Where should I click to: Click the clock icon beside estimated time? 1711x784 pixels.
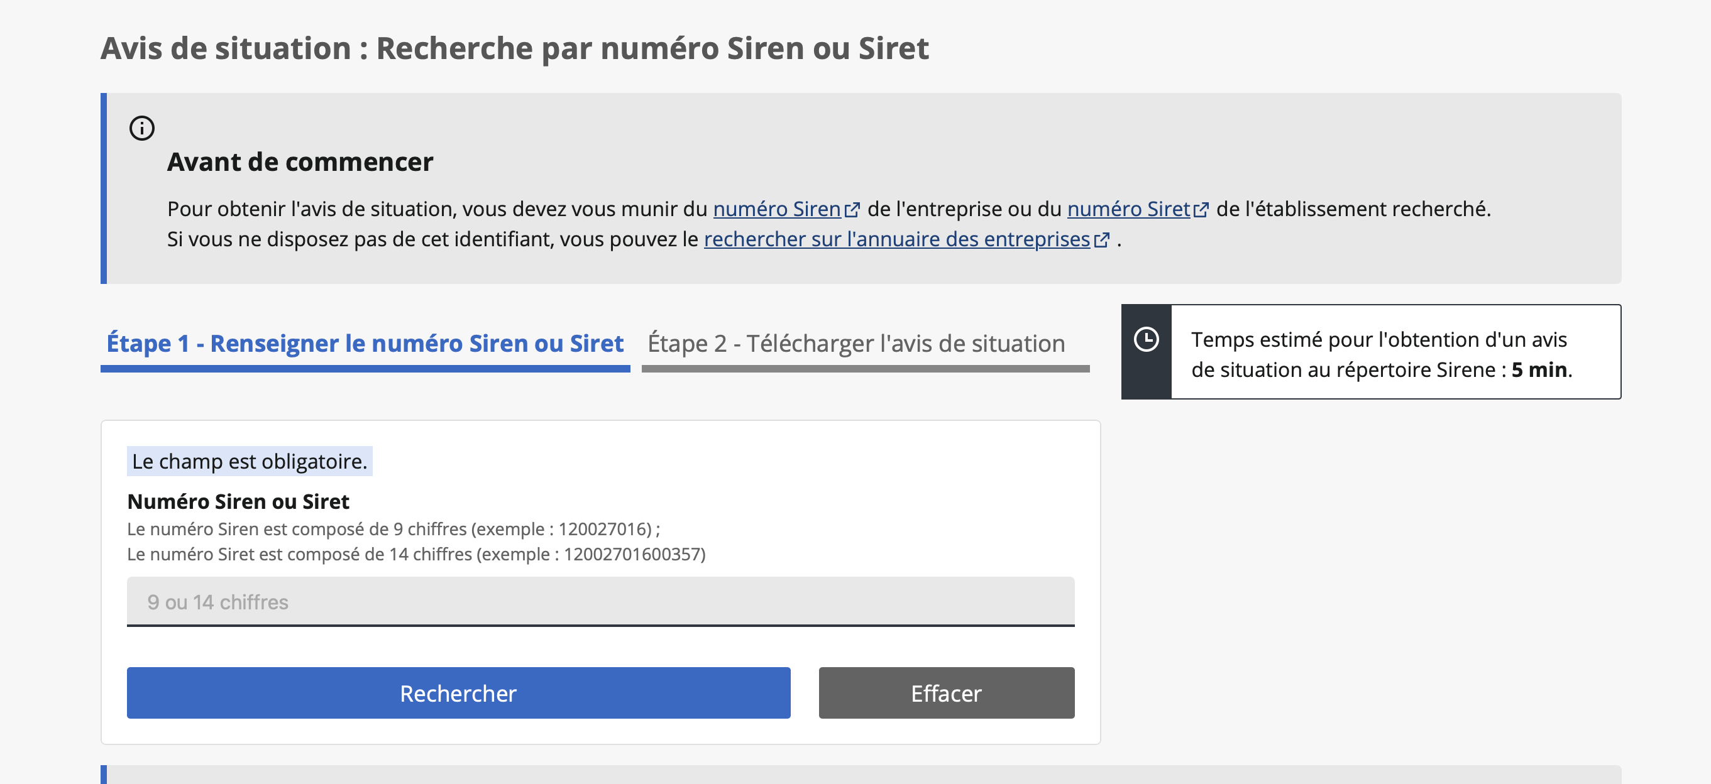[1146, 339]
